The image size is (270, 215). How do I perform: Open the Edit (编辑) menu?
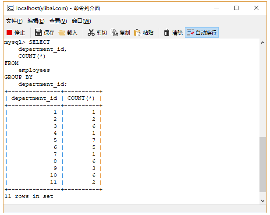tap(36, 21)
